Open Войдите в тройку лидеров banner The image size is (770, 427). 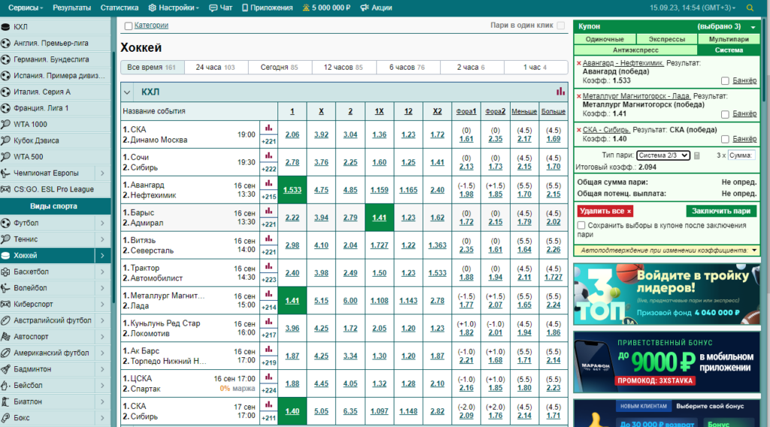tap(666, 295)
